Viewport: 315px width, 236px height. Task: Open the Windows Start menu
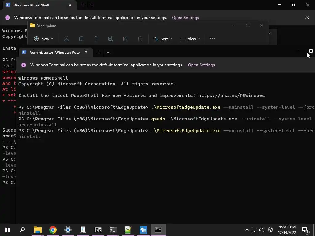point(7,230)
